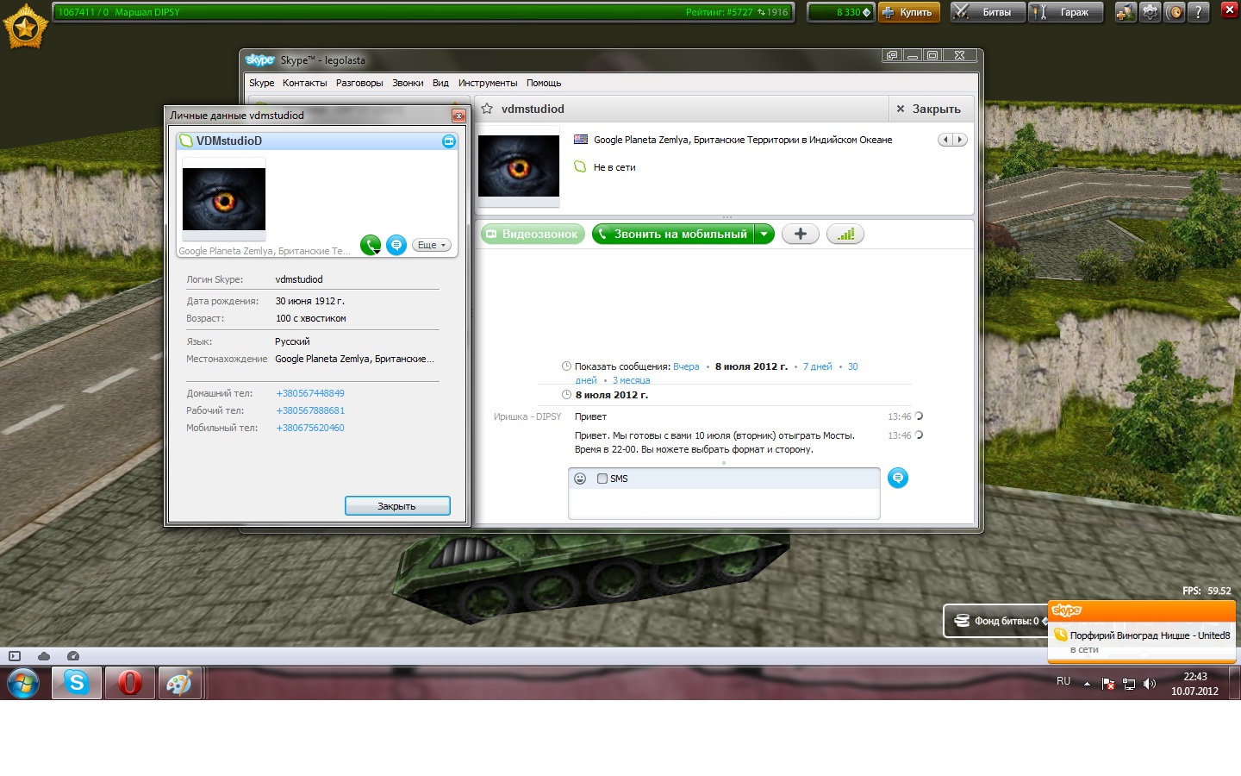The height and width of the screenshot is (776, 1241).
Task: Click the network tray icon
Action: (1129, 684)
